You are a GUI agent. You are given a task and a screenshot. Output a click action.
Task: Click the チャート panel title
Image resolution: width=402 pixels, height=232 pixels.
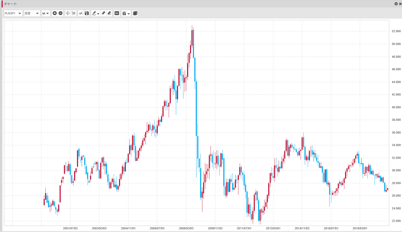tap(10, 4)
